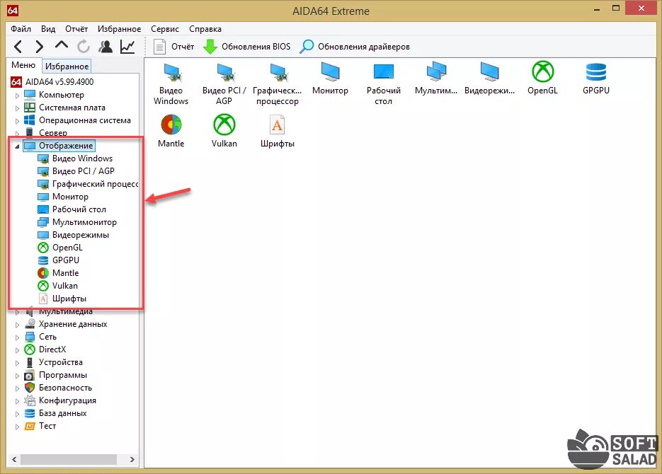
Task: Click Обновления BIOS button
Action: click(x=247, y=47)
